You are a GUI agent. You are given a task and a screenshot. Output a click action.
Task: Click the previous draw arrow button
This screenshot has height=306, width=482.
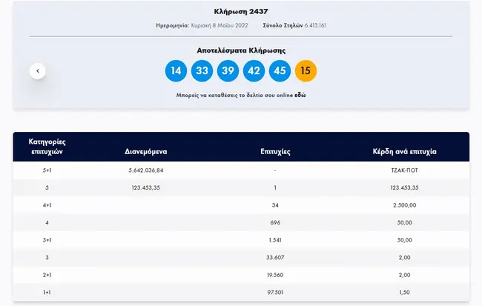point(38,71)
